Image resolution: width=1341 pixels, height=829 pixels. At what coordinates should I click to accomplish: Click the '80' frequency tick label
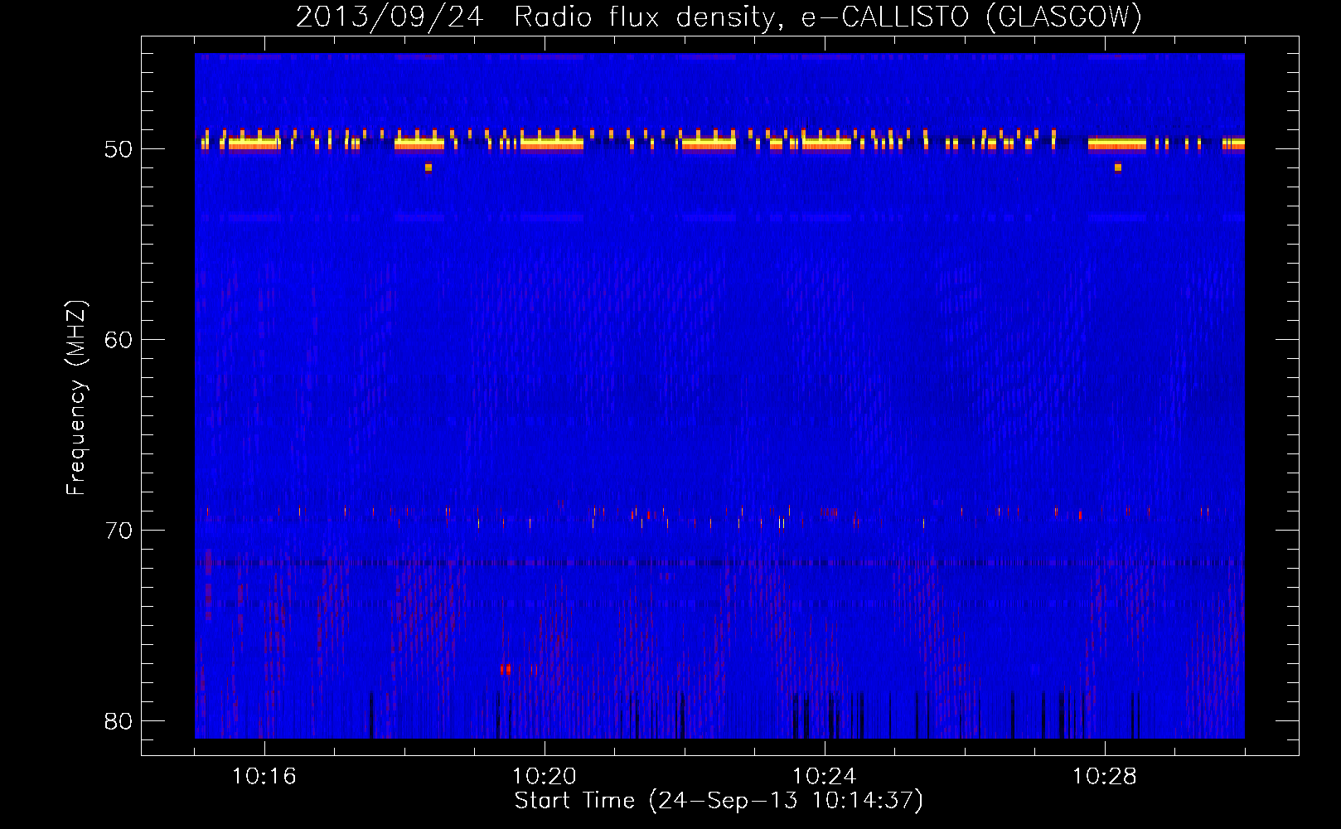pos(119,721)
